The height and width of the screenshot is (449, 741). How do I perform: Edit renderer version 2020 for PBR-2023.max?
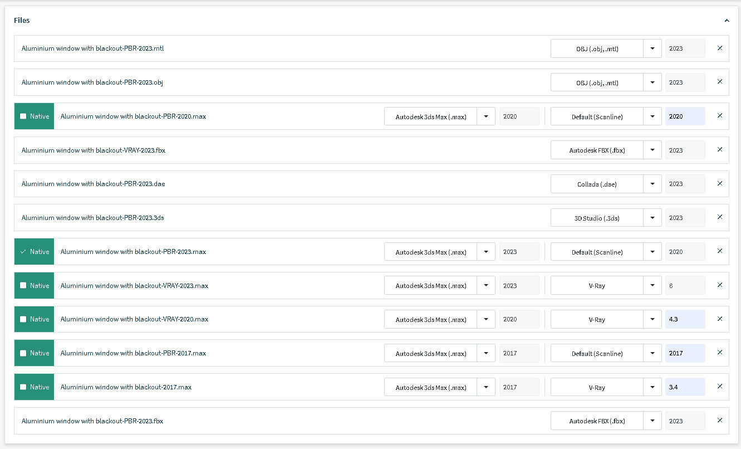(685, 252)
